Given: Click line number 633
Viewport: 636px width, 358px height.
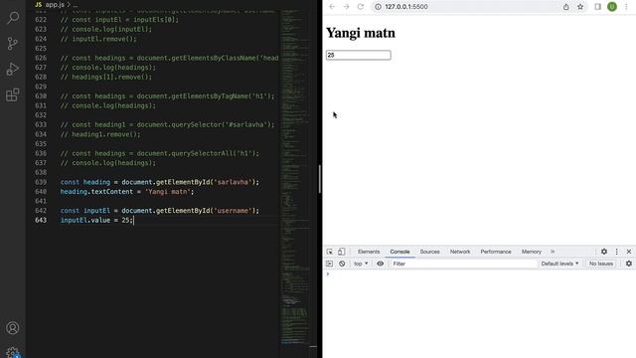Looking at the screenshot, I should click(41, 124).
